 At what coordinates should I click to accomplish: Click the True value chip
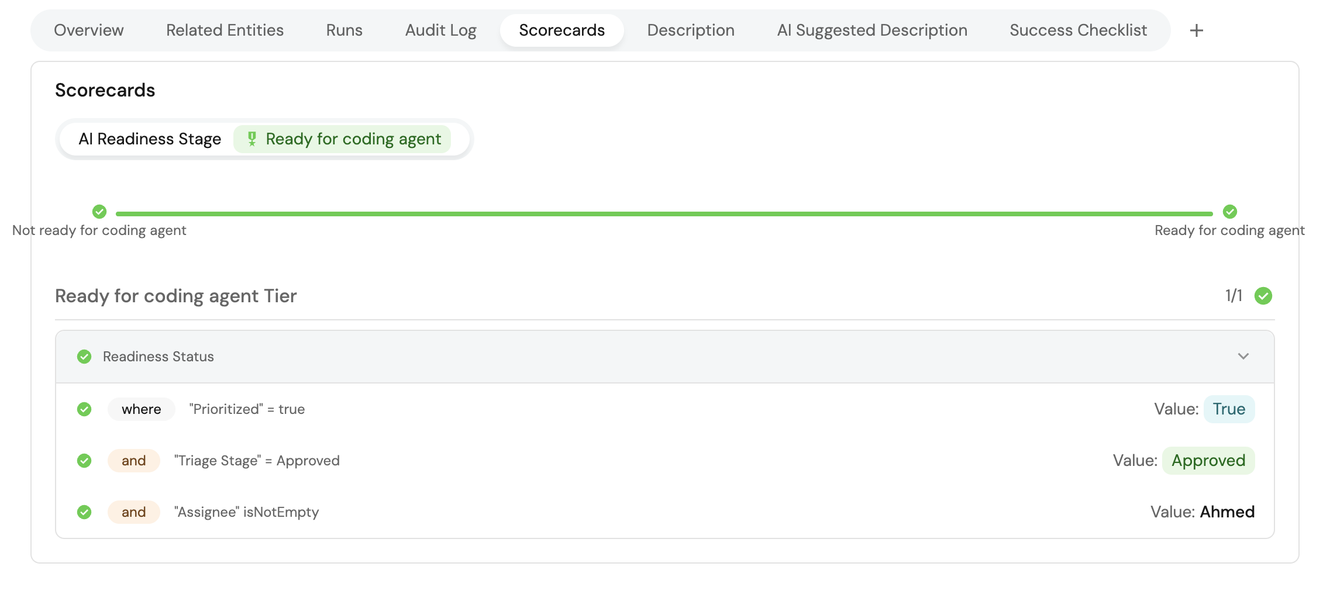click(x=1228, y=409)
